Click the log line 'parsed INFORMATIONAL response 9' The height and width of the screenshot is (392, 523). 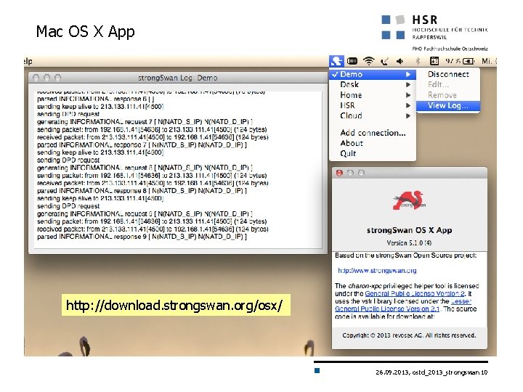pyautogui.click(x=142, y=237)
